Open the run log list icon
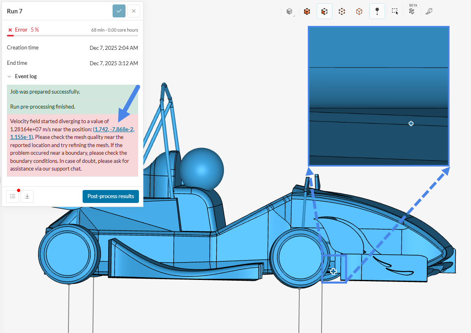The image size is (471, 333). [13, 196]
